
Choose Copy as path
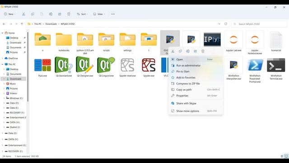tap(196, 90)
